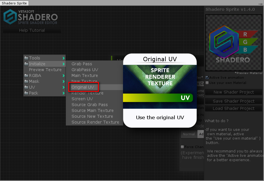Choose New Texture from submenu
The image size is (264, 181).
point(94,81)
